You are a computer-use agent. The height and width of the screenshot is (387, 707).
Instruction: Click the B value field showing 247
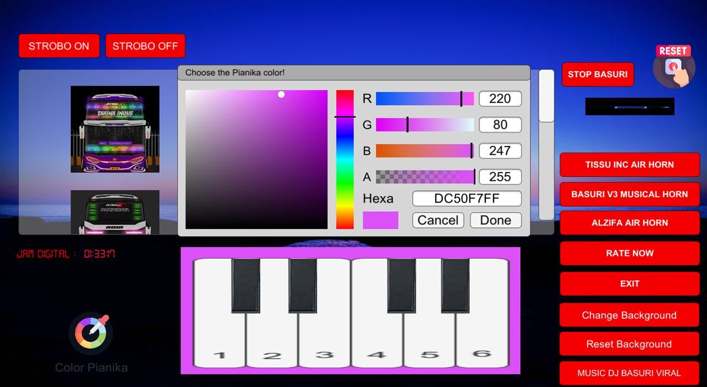pyautogui.click(x=500, y=150)
